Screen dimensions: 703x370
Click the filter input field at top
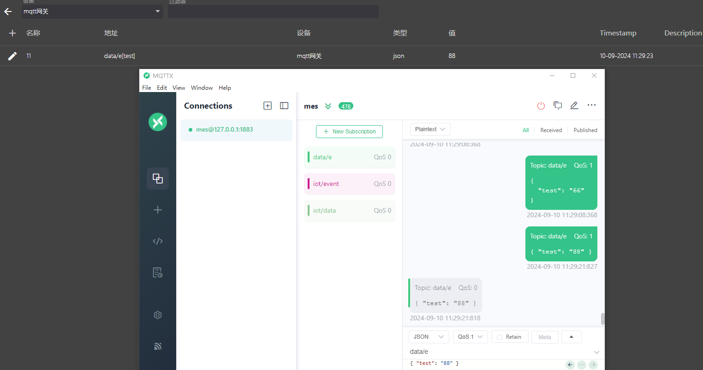tap(273, 12)
